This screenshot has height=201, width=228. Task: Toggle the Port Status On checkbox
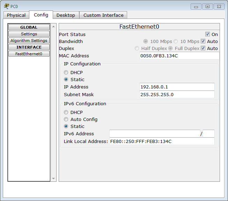click(207, 34)
